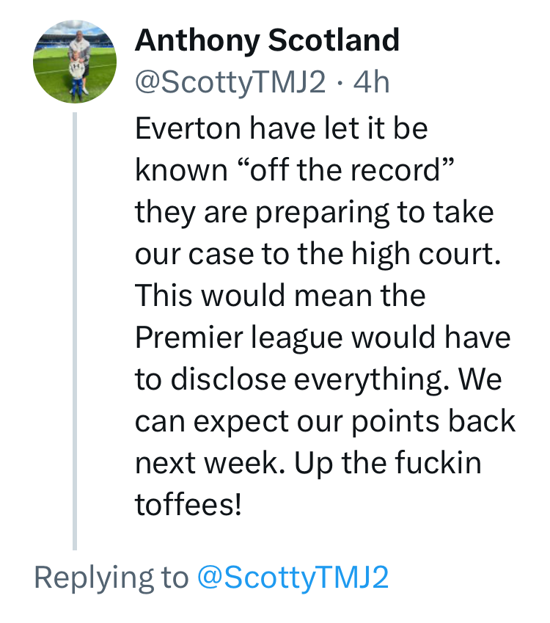
Task: Click the line they are preparing to take
Action: pos(315,213)
